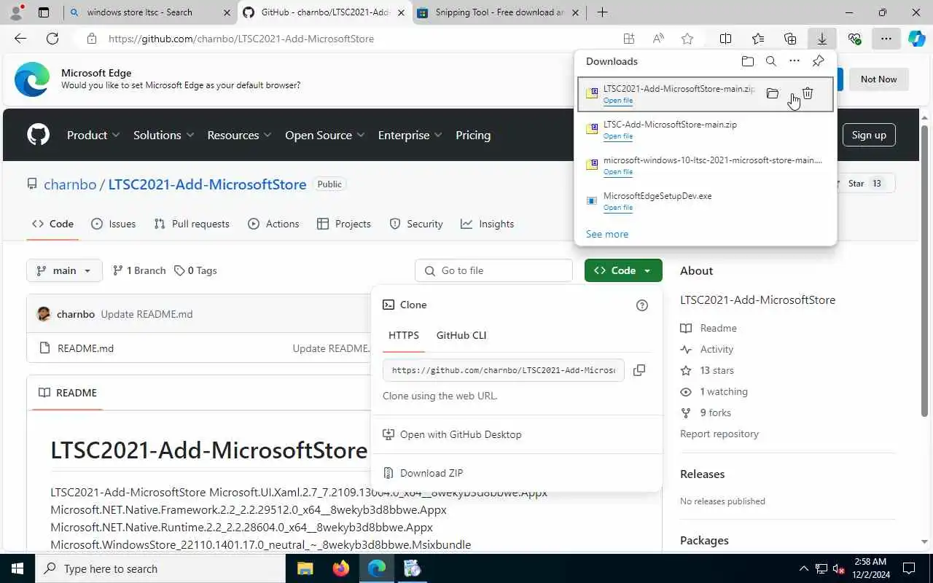The height and width of the screenshot is (583, 933).
Task: Open Windows Start menu
Action: (x=17, y=568)
